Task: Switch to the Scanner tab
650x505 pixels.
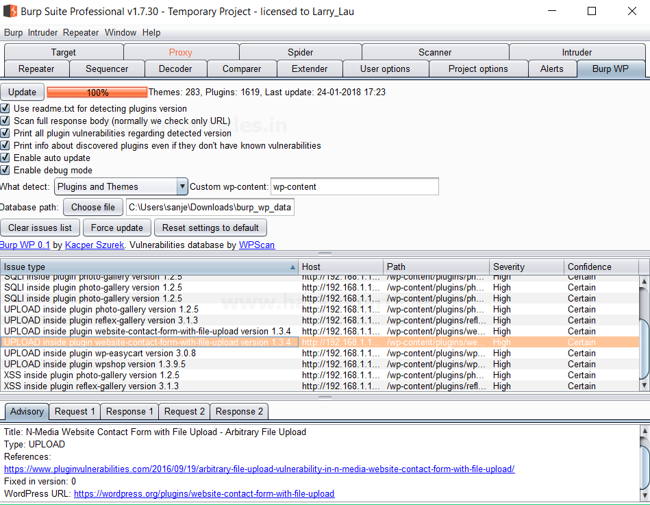Action: (x=435, y=52)
